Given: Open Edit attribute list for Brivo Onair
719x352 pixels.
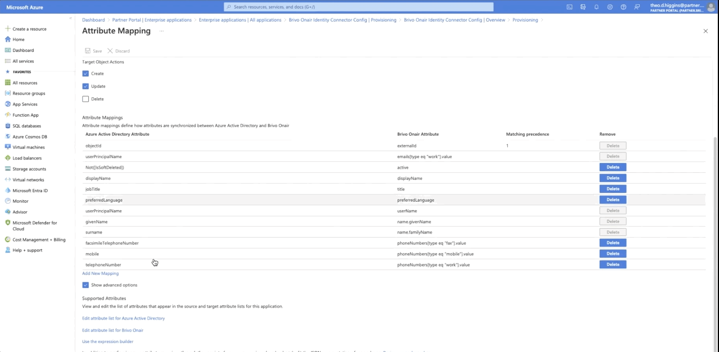Looking at the screenshot, I should (x=113, y=330).
